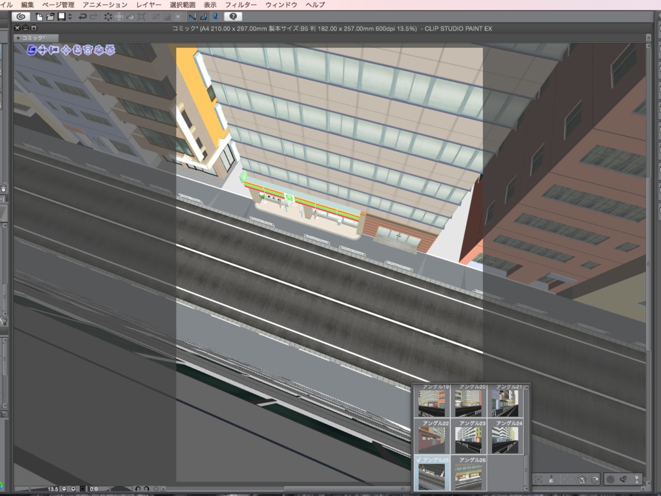The height and width of the screenshot is (496, 661).
Task: Open CLIP STUDIO launcher swirl icon
Action: click(21, 16)
